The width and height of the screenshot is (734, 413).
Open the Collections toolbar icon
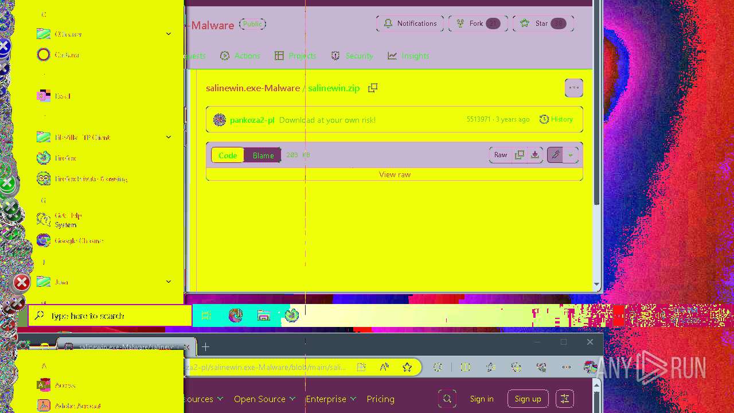click(516, 367)
